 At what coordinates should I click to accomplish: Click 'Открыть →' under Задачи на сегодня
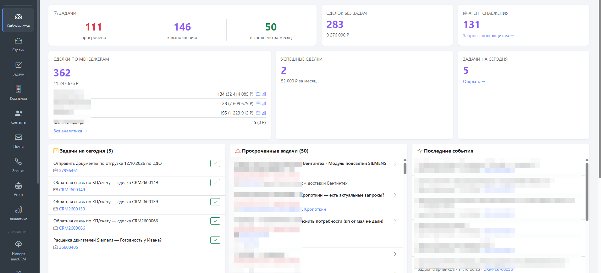(x=474, y=82)
